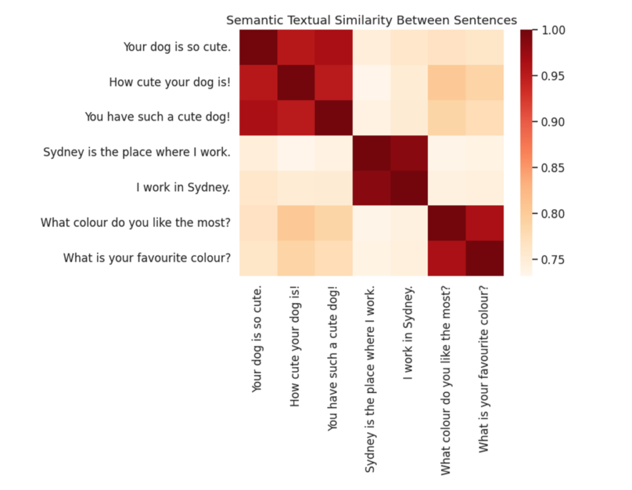Click colorbar tick label 0.85

point(552,168)
